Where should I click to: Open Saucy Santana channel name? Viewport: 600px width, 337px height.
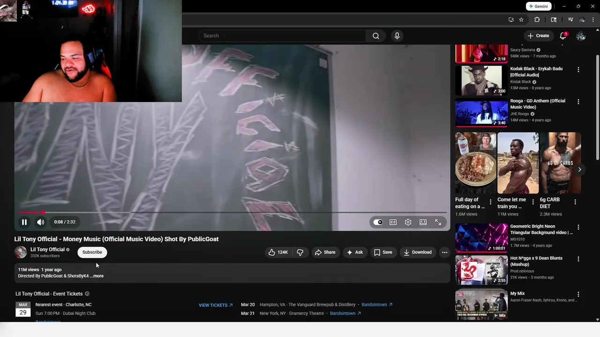522,50
